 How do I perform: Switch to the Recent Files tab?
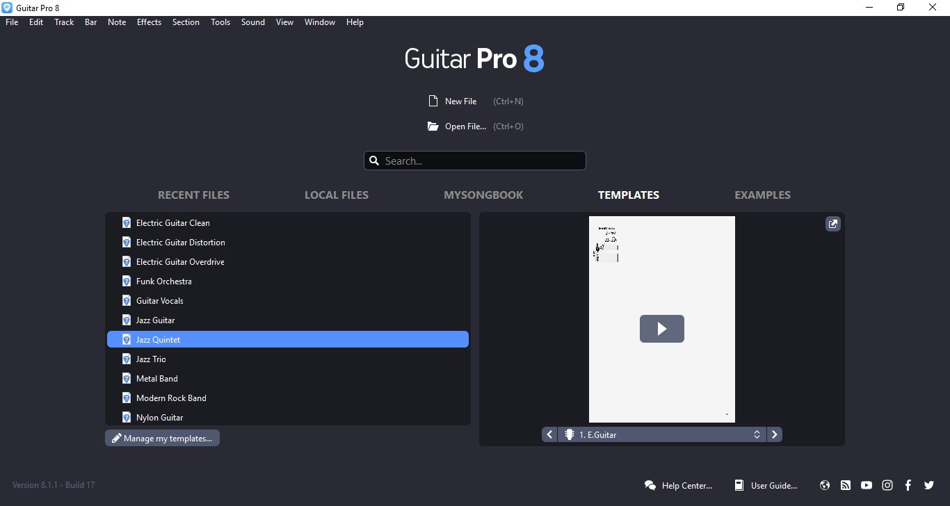click(x=193, y=195)
